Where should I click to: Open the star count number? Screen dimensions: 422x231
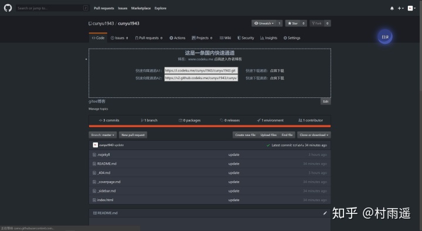304,23
